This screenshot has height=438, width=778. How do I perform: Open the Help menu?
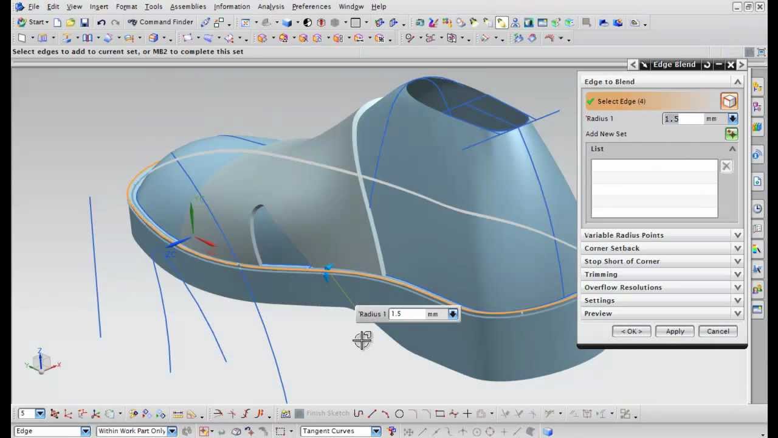point(379,7)
